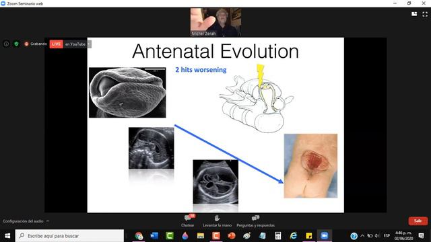Screen dimensions: 431x242
Task: Open Configuración del audio settings
Action: point(23,221)
